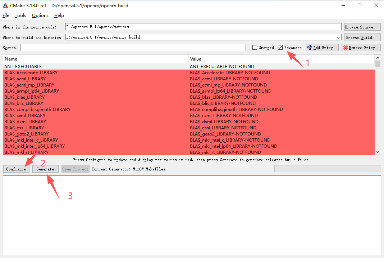Viewport: 384px width, 258px height.
Task: Edit the BLAS_cxml_LIBRARY-NOTFOUND value
Action: pos(224,116)
